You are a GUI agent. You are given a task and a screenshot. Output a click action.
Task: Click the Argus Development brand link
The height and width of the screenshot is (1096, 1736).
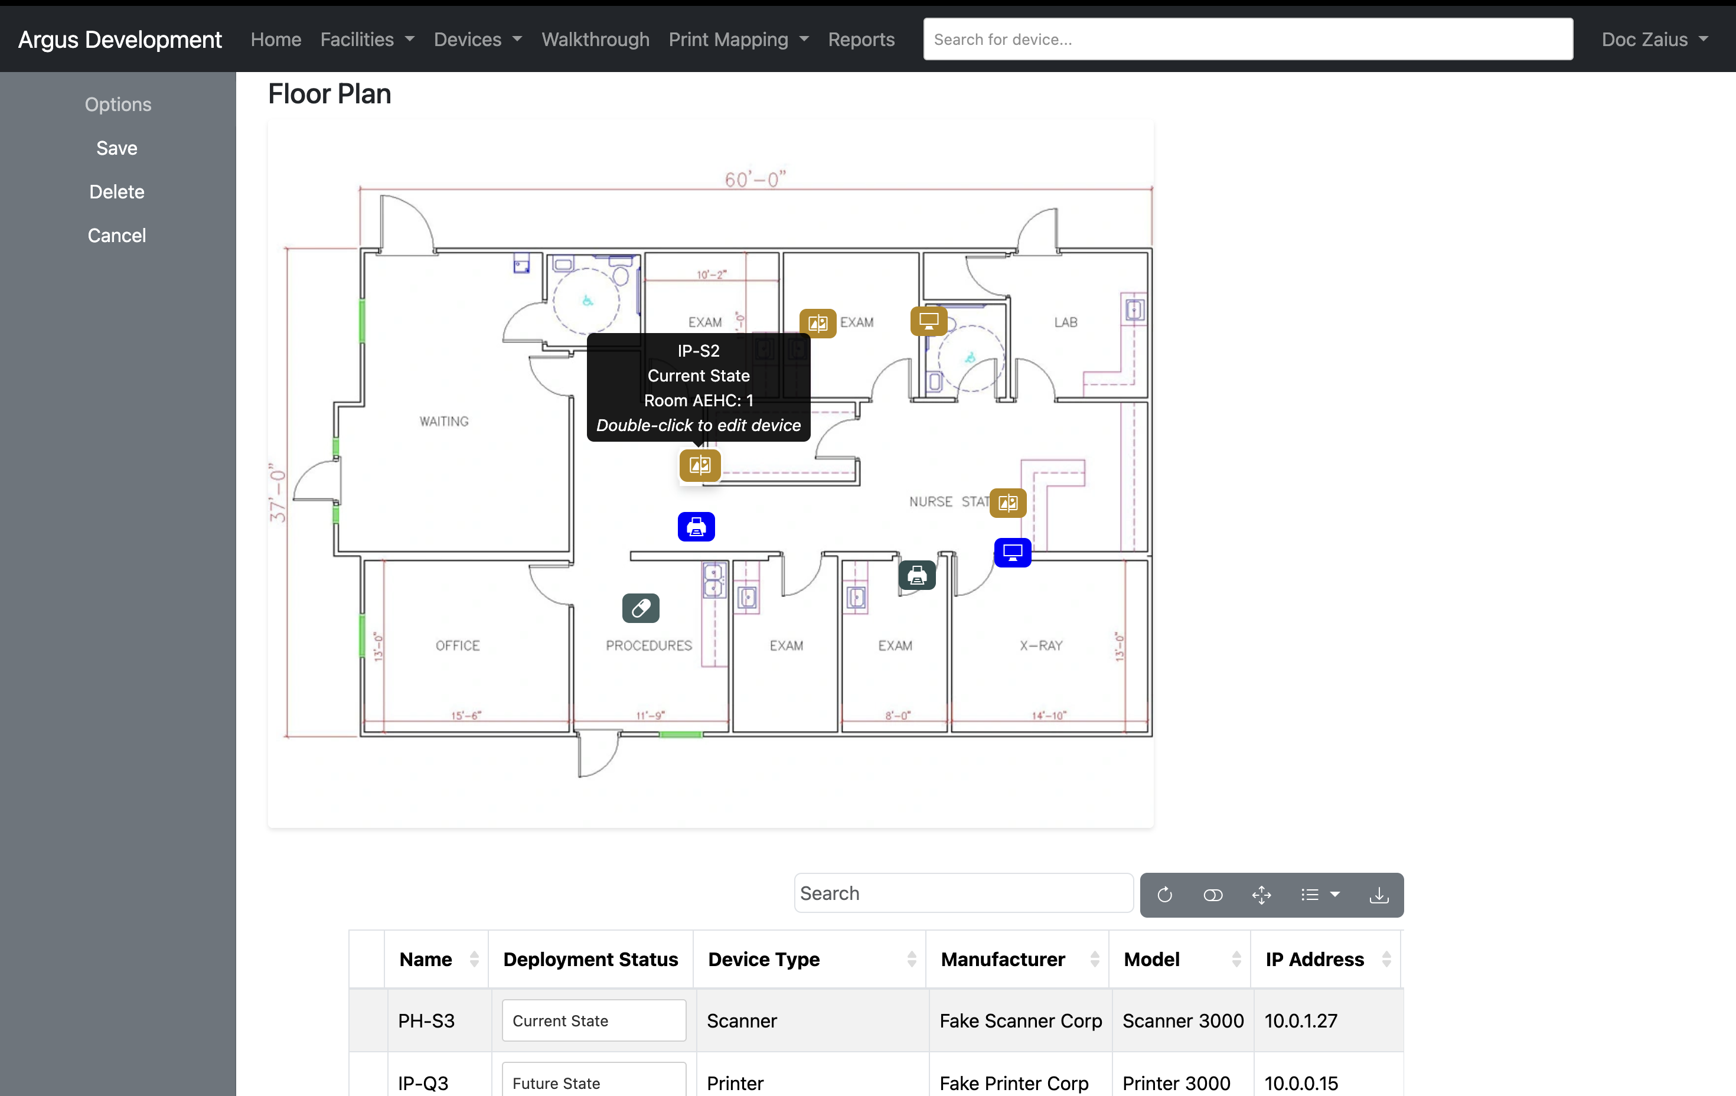pyautogui.click(x=120, y=40)
